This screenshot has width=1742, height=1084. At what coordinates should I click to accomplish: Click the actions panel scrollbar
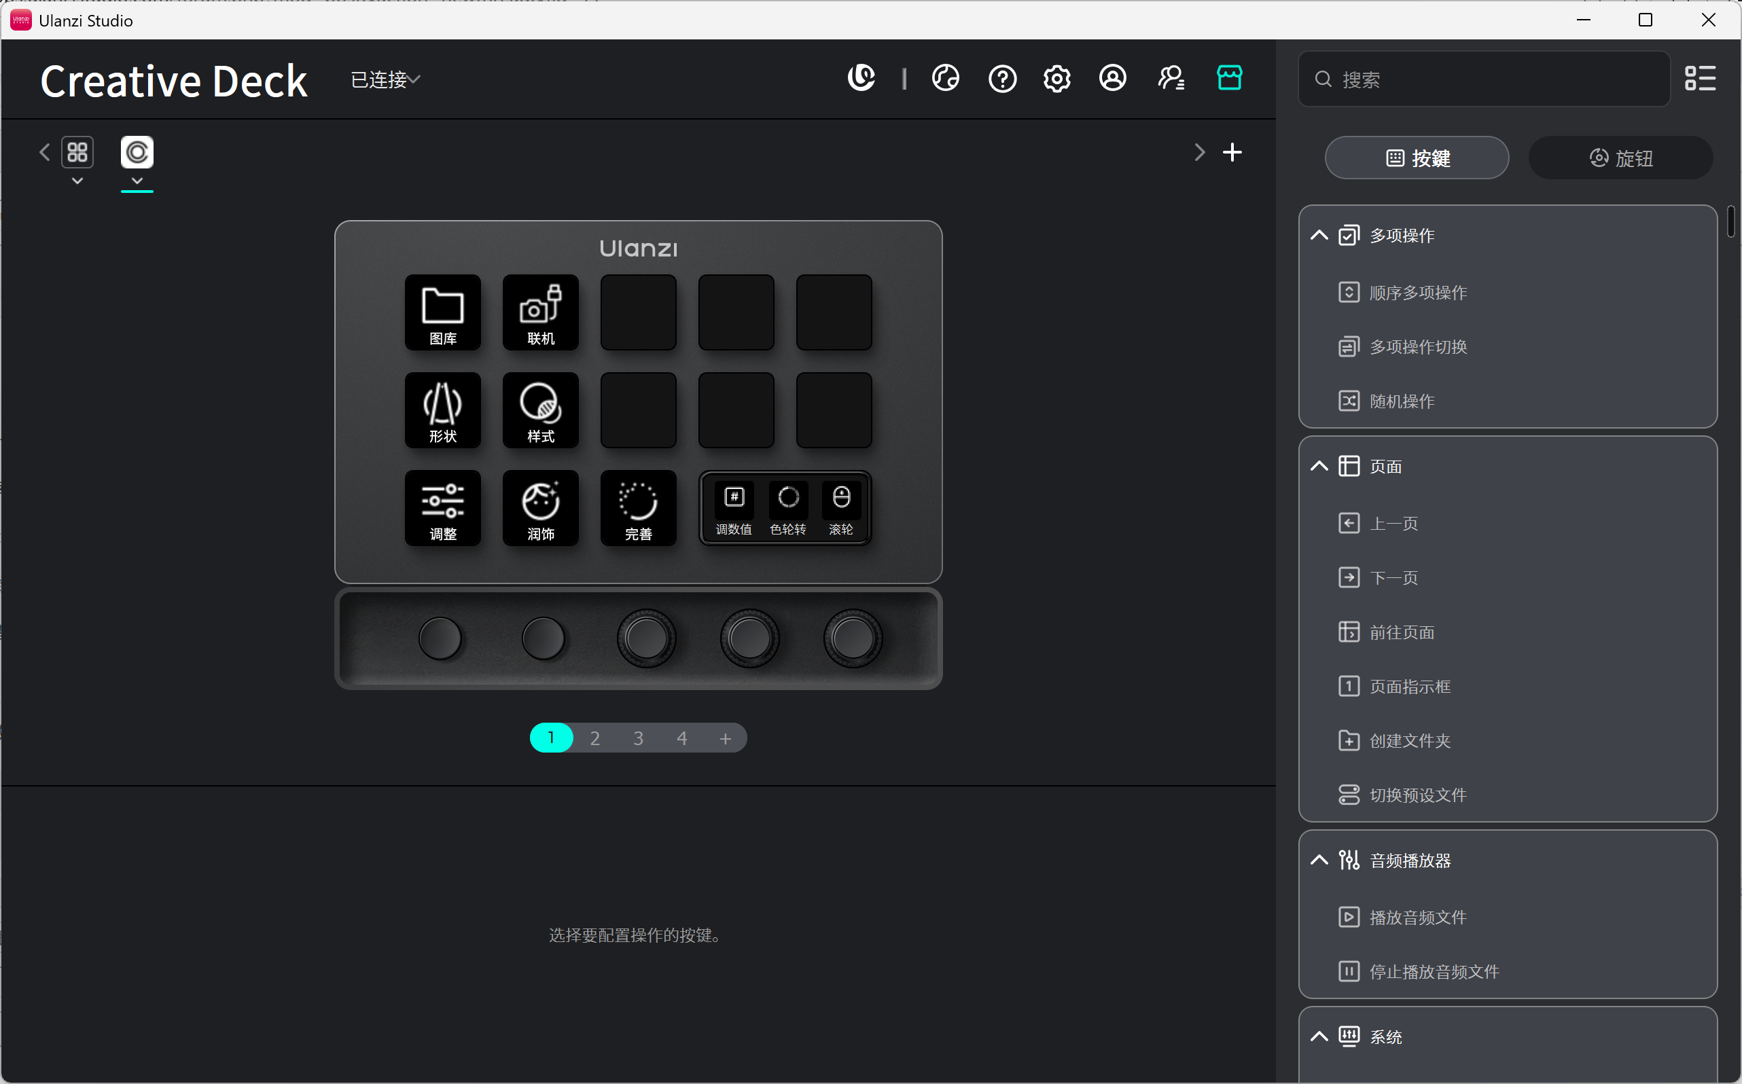[1730, 221]
